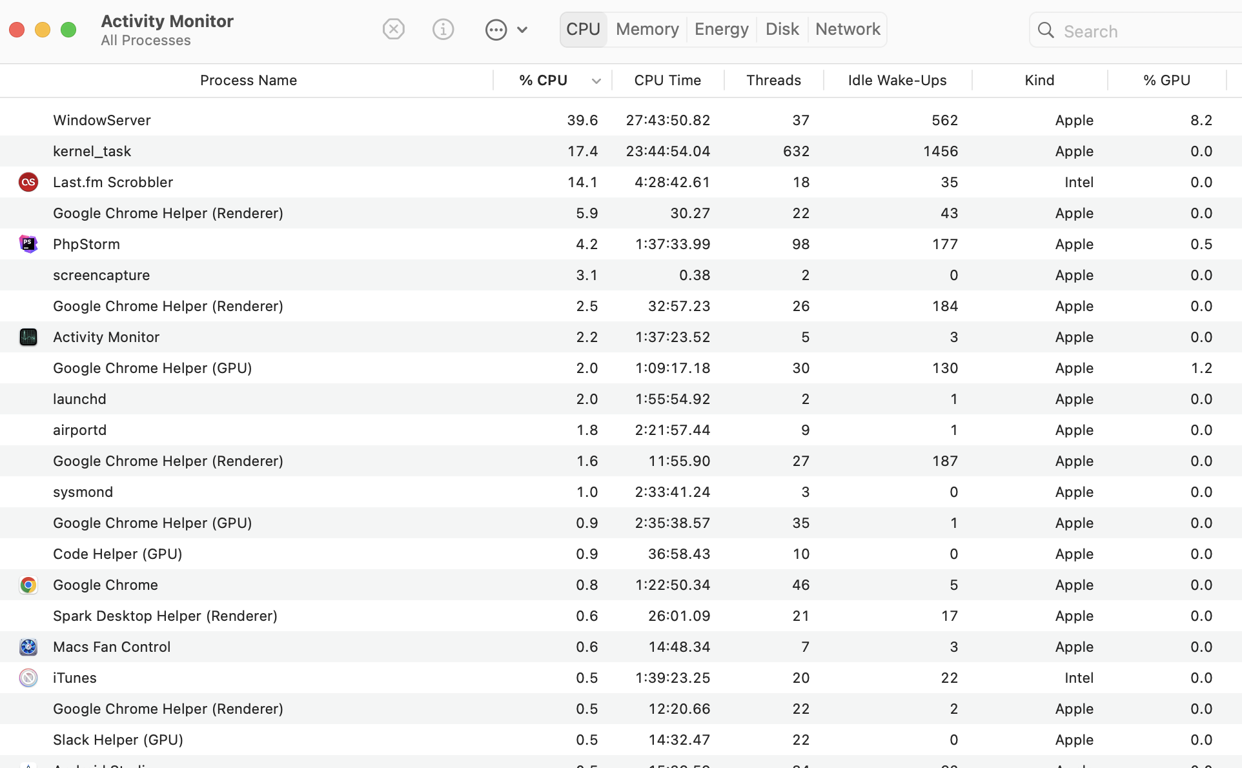Click the All Processes subtitle
This screenshot has height=768, width=1242.
click(x=146, y=40)
